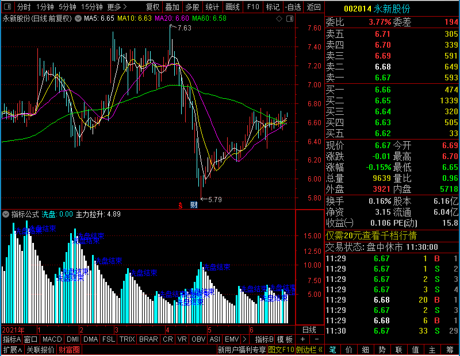The width and height of the screenshot is (460, 356).
Task: Open the 统计 statistics tool
Action: [212, 7]
